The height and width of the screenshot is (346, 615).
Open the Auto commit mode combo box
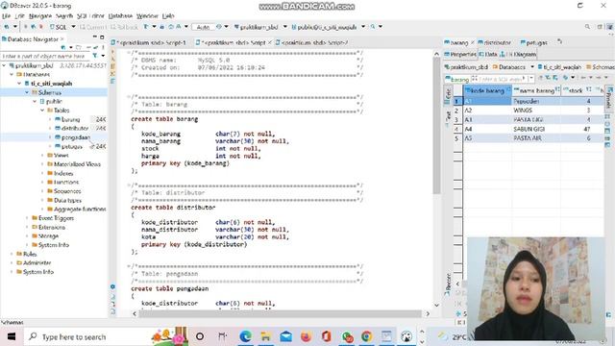[203, 27]
